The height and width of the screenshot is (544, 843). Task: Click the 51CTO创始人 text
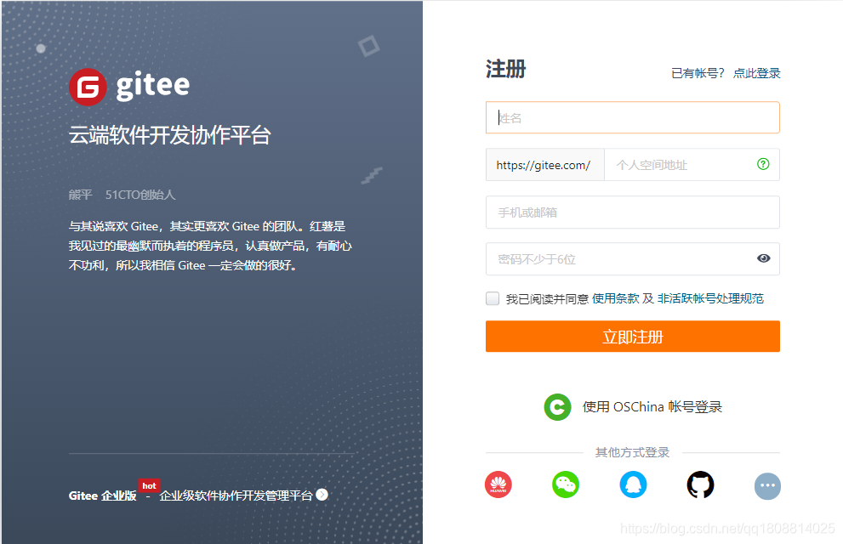click(x=140, y=195)
